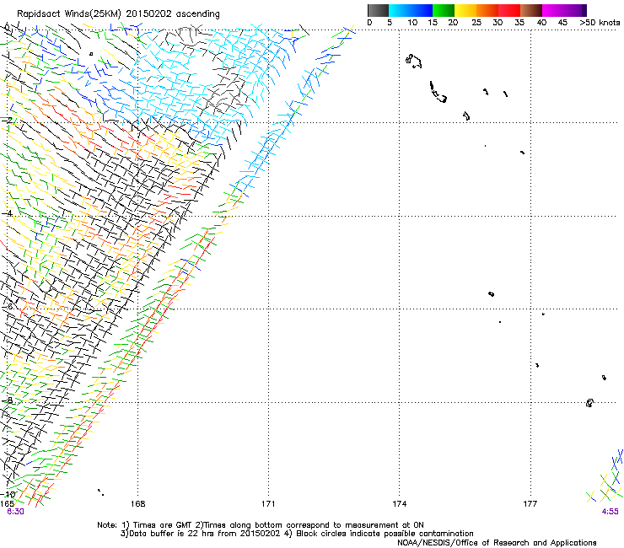Image resolution: width=624 pixels, height=548 pixels.
Task: Click the red 30-35 knots color band
Action: 509,10
